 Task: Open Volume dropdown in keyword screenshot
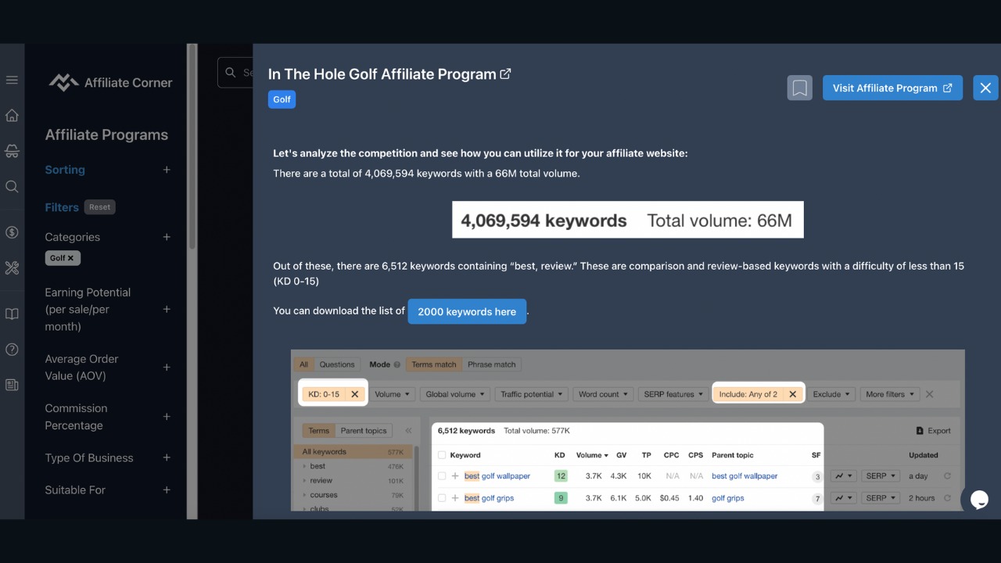pos(390,394)
